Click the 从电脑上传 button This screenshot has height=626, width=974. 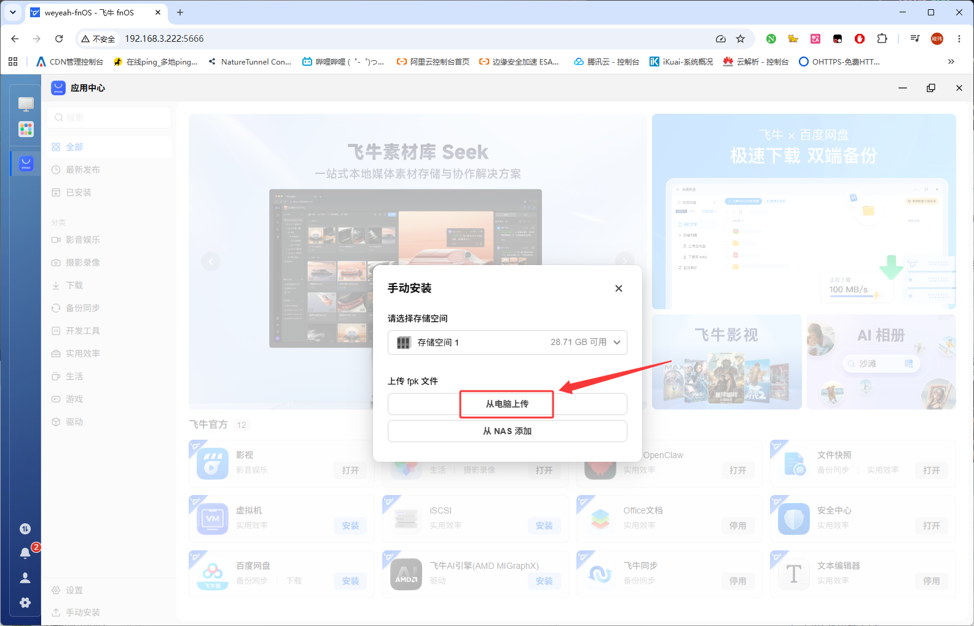coord(508,404)
